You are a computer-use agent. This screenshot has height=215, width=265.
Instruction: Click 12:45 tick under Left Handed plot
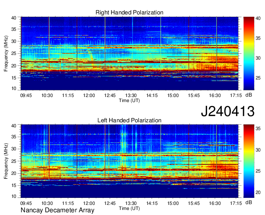(110, 203)
